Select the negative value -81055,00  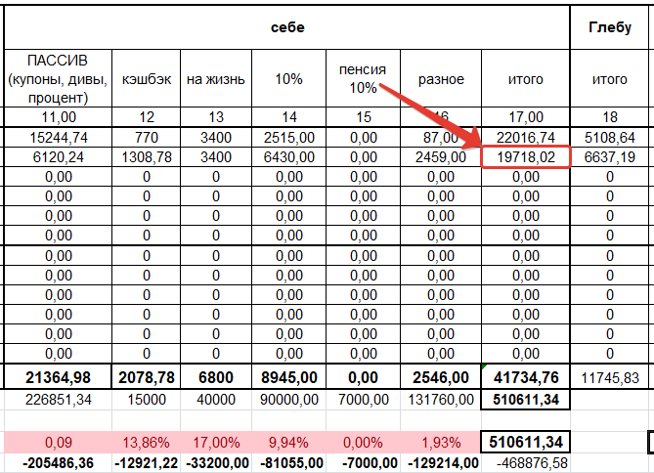(x=289, y=463)
